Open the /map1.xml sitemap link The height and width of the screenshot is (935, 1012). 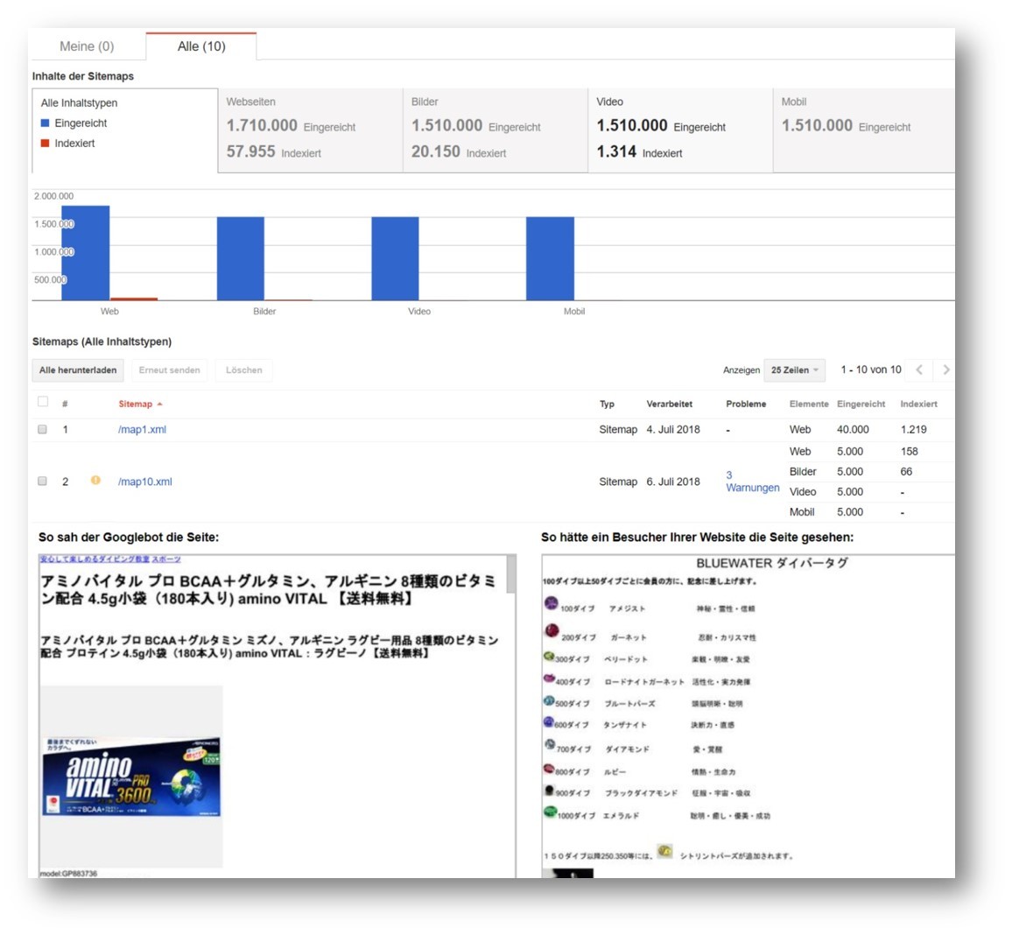coord(142,429)
